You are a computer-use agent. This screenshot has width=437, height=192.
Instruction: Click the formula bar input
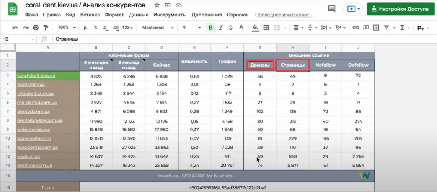tap(245, 39)
